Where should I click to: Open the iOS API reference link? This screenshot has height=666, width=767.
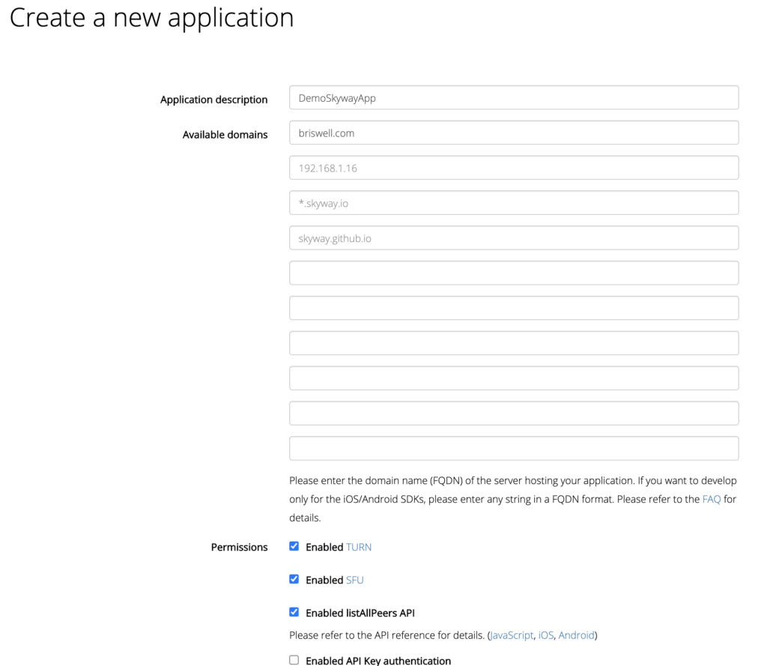(x=545, y=635)
